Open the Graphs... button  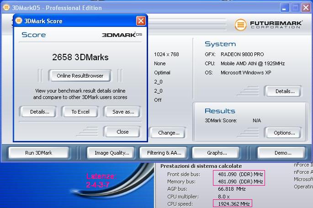217,153
